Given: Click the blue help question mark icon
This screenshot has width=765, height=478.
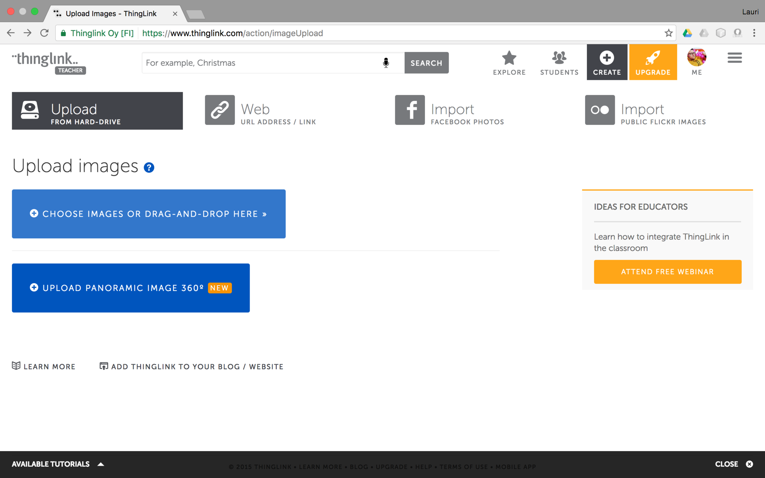Looking at the screenshot, I should [149, 167].
